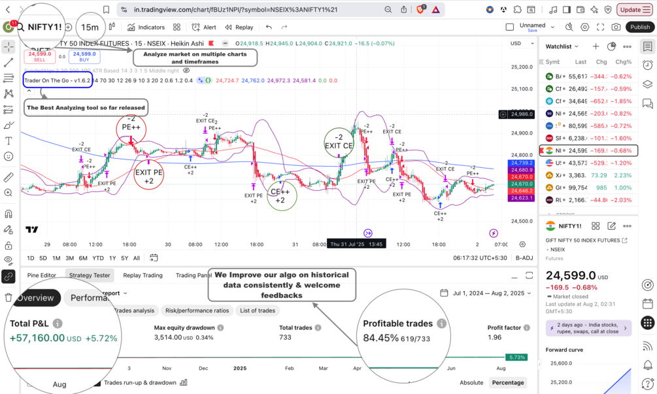This screenshot has width=657, height=394.
Task: Open the Go to date calendar icon
Action: (154, 258)
